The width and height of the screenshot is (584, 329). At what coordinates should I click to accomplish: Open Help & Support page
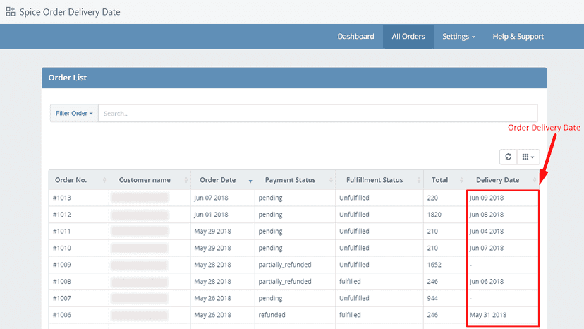pos(518,37)
